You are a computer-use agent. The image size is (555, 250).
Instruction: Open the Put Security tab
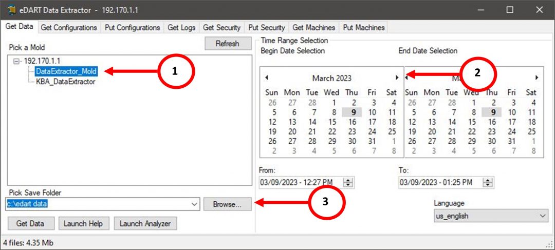(x=267, y=28)
